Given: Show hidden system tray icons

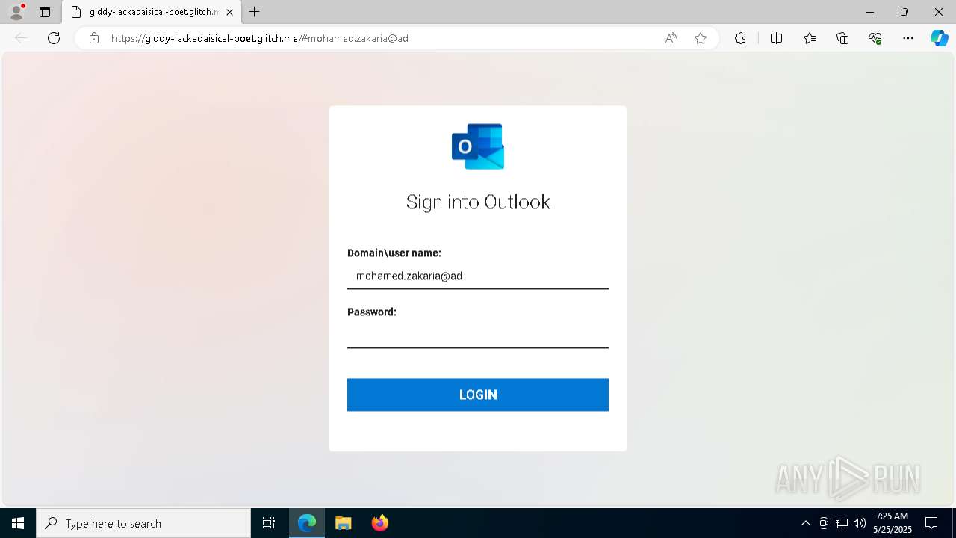Looking at the screenshot, I should 806,523.
